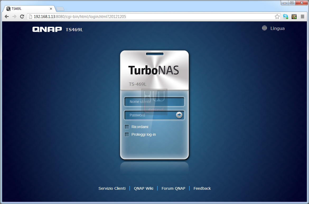Viewport: 309px width, 204px height.
Task: Close the TS469L tab
Action: tap(51, 9)
